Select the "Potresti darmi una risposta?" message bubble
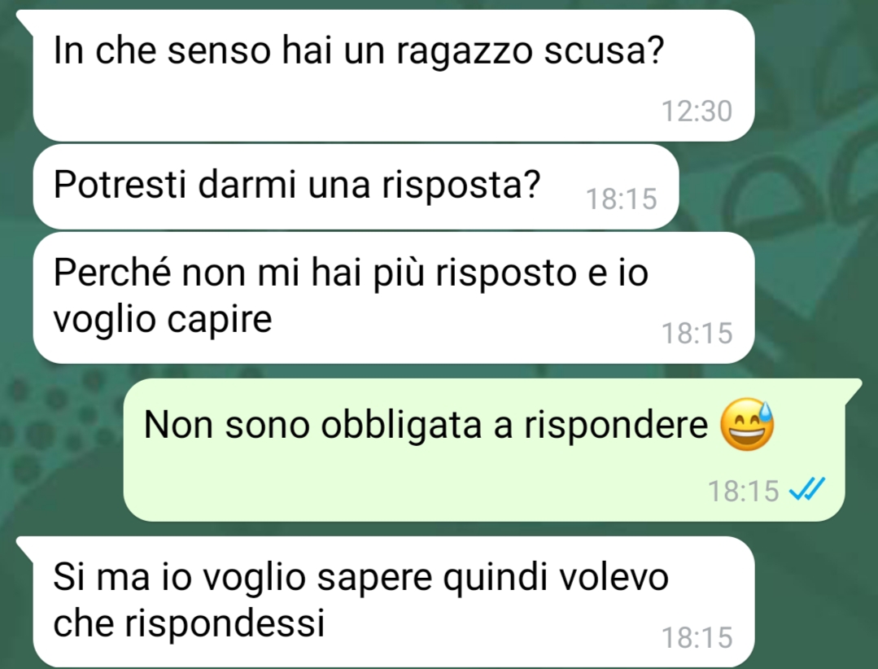The height and width of the screenshot is (669, 878). point(356,186)
